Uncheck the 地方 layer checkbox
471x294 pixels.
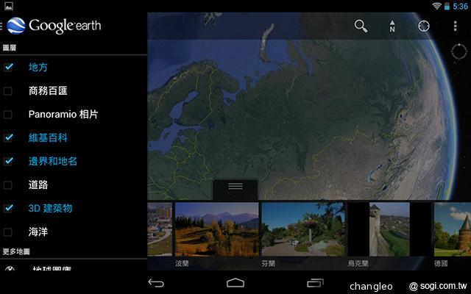click(8, 67)
